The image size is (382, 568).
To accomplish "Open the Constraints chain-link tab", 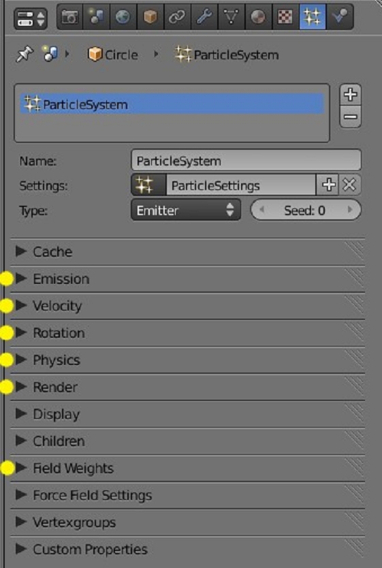I will tap(177, 18).
